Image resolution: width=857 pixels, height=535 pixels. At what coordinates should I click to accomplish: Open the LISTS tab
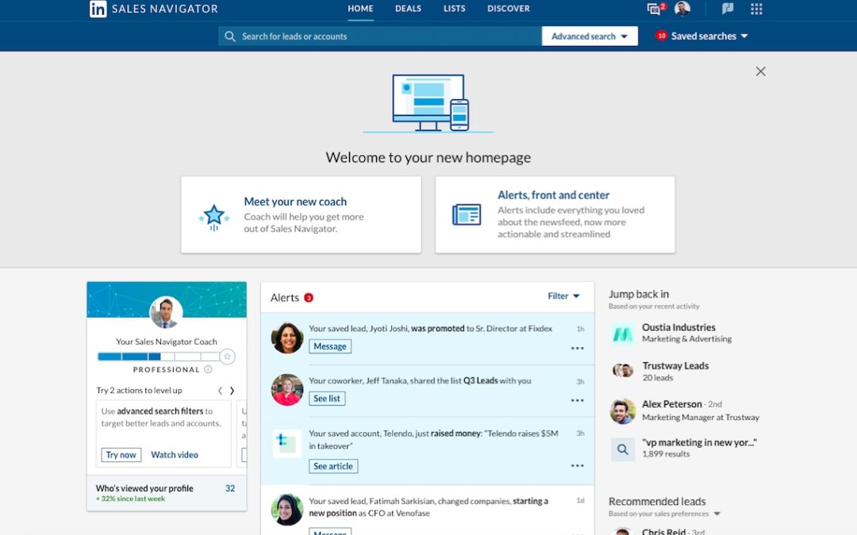click(x=455, y=9)
